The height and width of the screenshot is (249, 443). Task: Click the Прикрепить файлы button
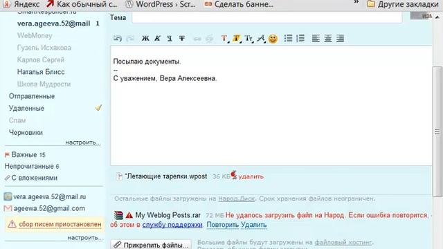(151, 244)
